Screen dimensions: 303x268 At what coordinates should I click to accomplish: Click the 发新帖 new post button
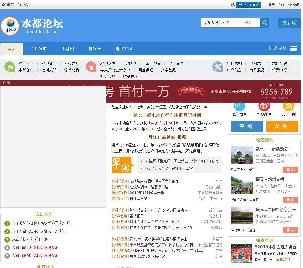coord(289,23)
